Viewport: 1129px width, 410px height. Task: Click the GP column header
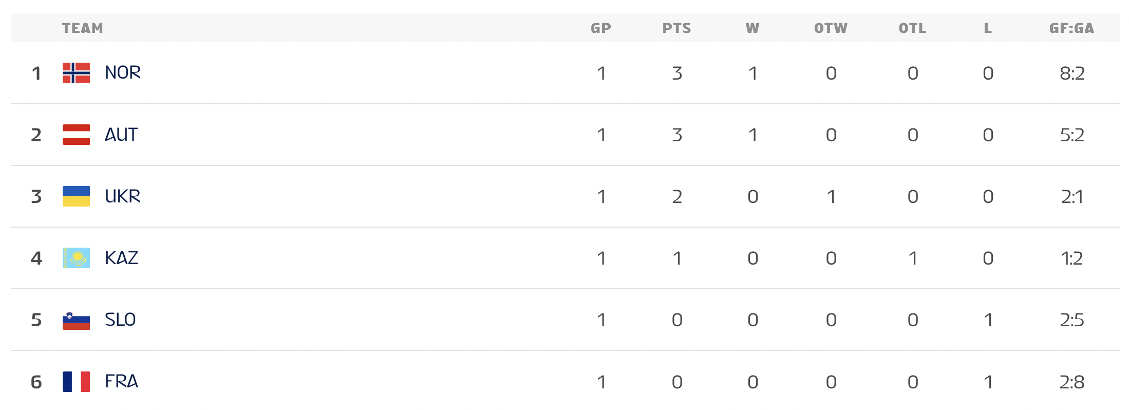click(601, 28)
